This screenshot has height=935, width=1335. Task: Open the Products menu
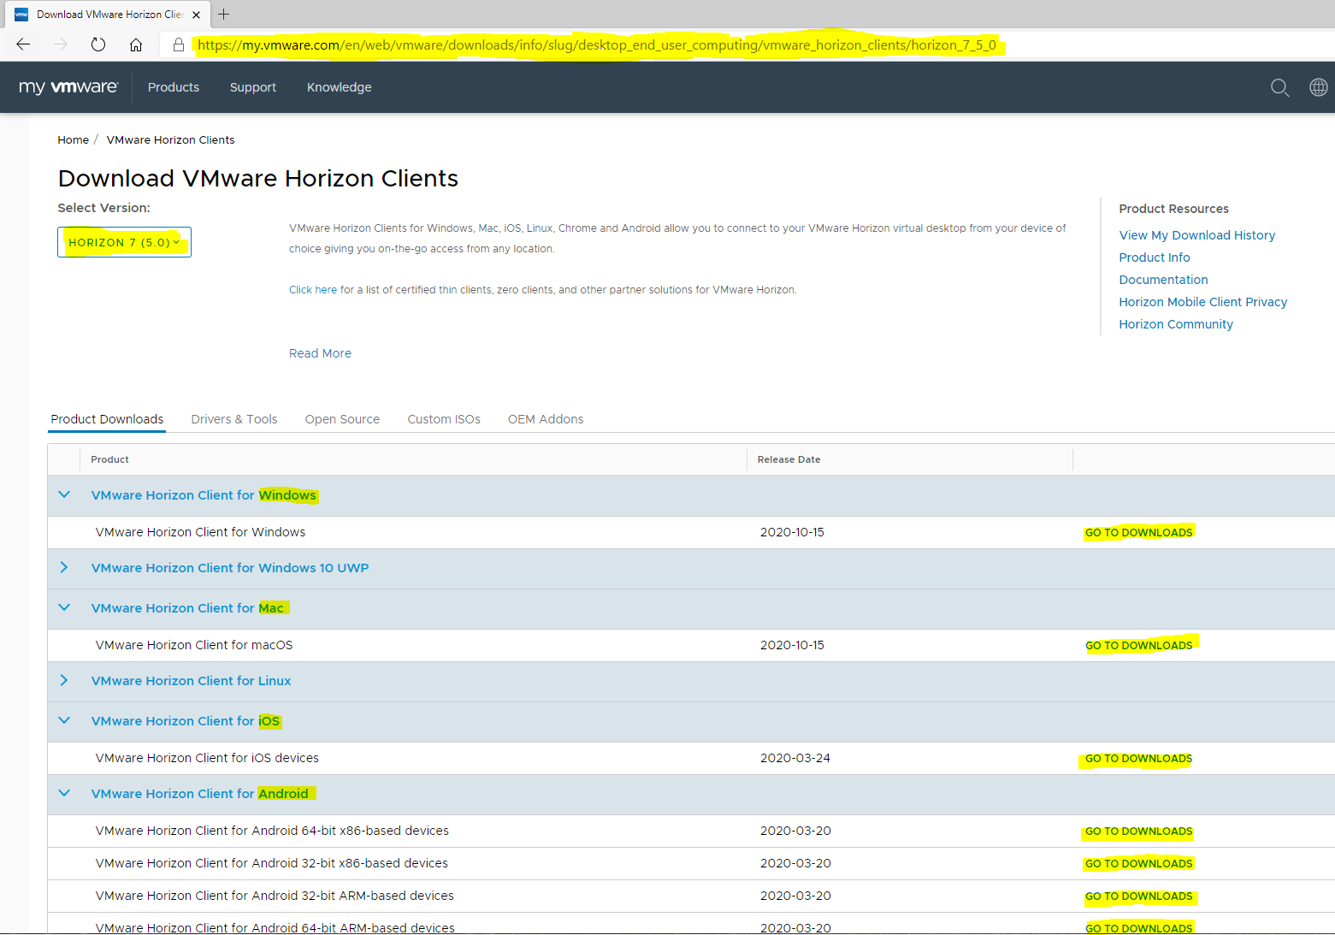174,87
